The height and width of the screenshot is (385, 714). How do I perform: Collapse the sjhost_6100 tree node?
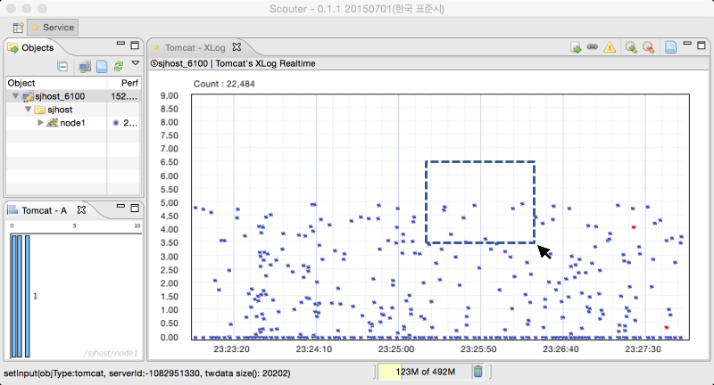click(15, 96)
